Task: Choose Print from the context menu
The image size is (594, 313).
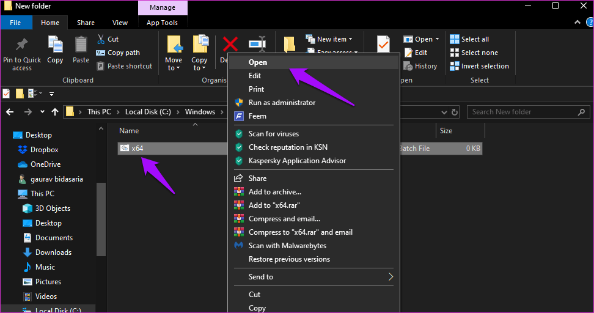Action: (315, 89)
